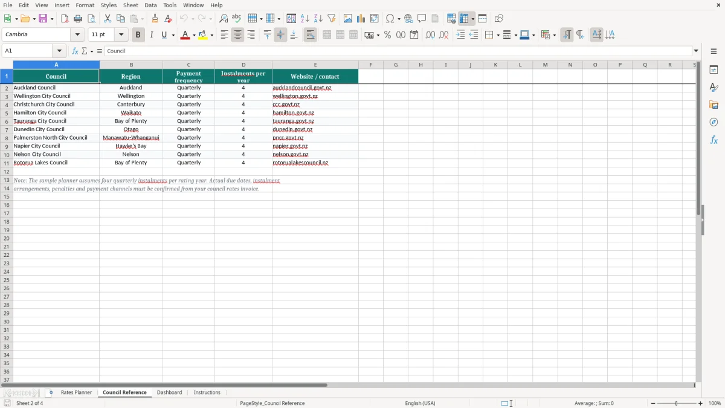Open the Font Color palette dropdown arrow
Image resolution: width=725 pixels, height=408 pixels.
193,35
